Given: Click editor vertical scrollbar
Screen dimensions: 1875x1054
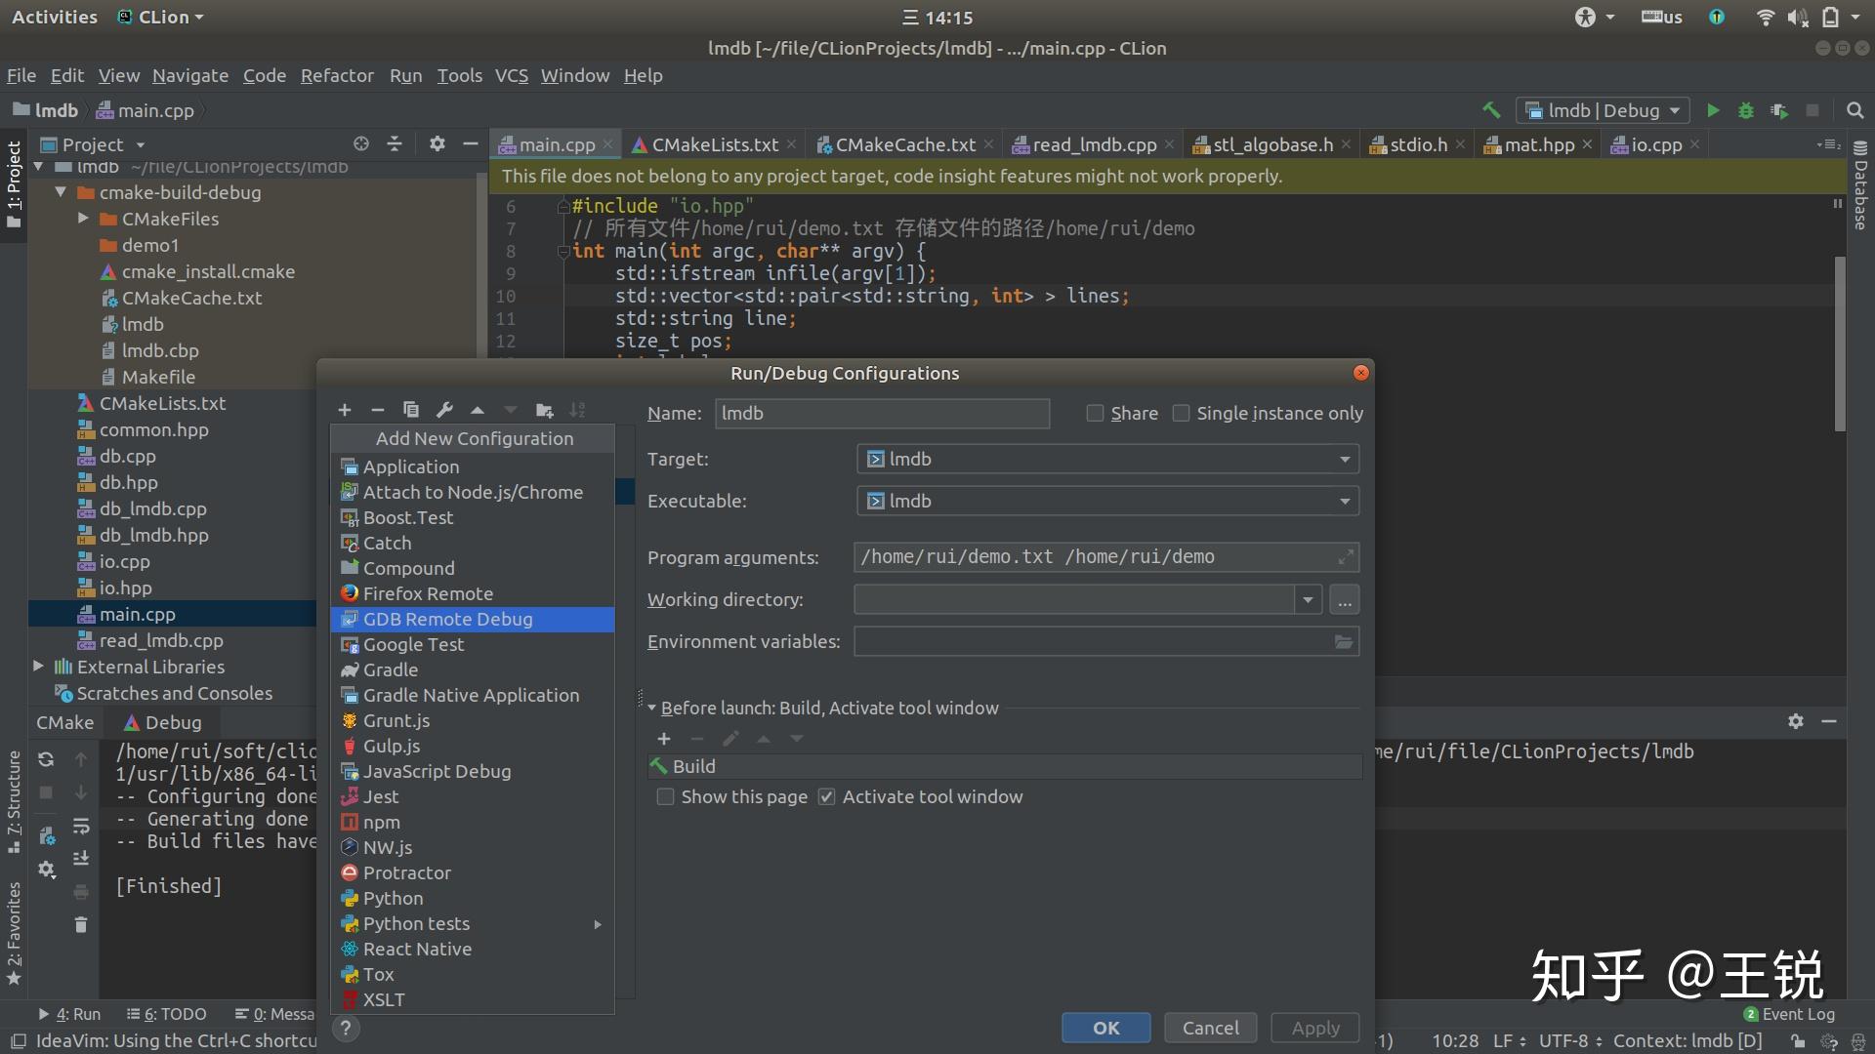Looking at the screenshot, I should (x=1840, y=342).
